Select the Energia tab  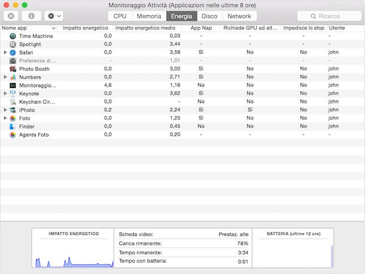[x=181, y=16]
